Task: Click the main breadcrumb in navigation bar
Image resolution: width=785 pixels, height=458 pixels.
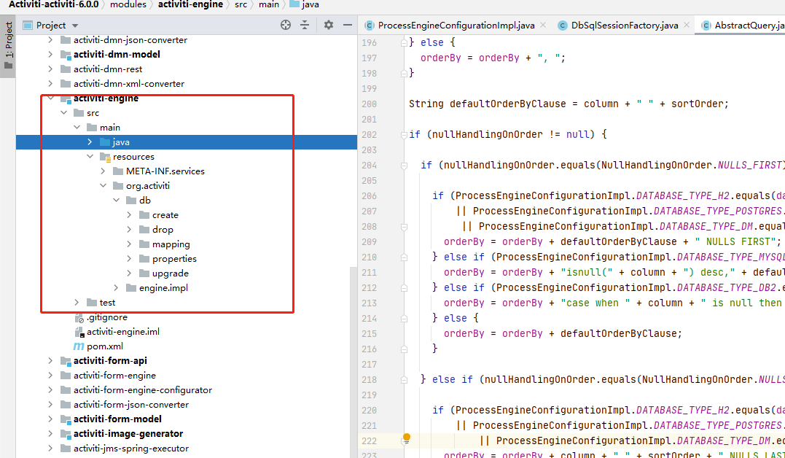Action: tap(269, 4)
